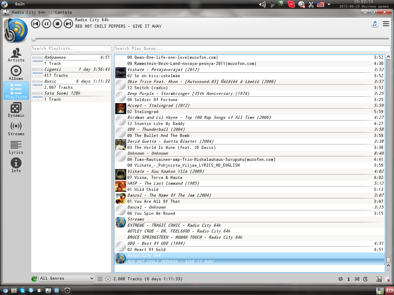Click the scroll up arrow of play queue

click(388, 57)
